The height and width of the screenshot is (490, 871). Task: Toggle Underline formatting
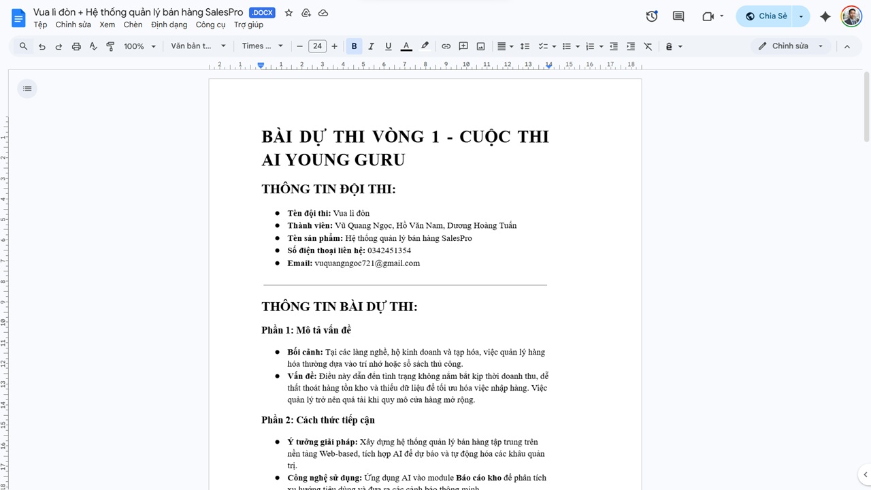point(388,46)
